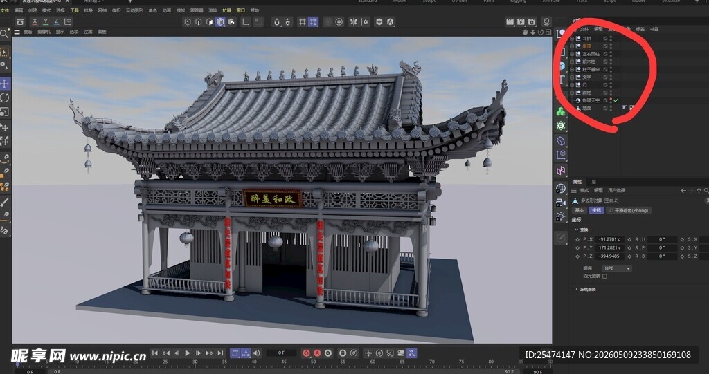Select the 坐标 attribute button
Screen dimensions: 709x374
tap(596, 210)
